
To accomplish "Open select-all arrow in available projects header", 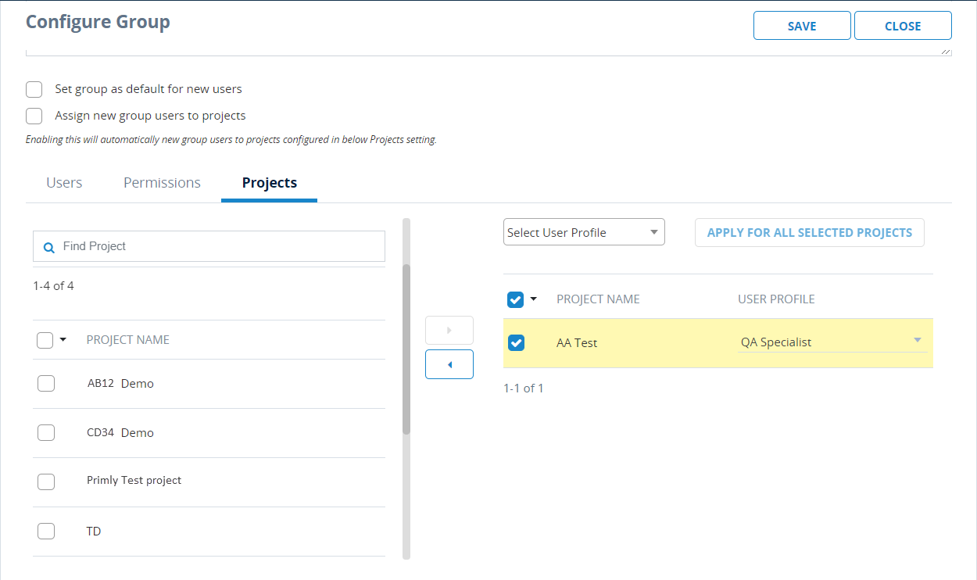I will [63, 339].
